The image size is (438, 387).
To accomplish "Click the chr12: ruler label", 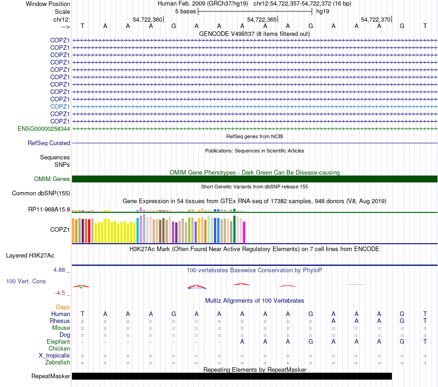I will tap(62, 19).
